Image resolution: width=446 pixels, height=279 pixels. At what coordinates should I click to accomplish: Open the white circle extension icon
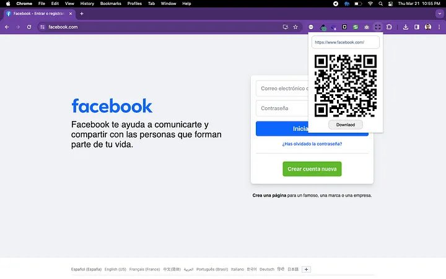tap(311, 27)
